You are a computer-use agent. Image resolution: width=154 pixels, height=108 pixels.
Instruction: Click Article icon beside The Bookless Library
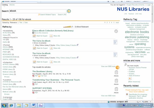click(x=116, y=72)
